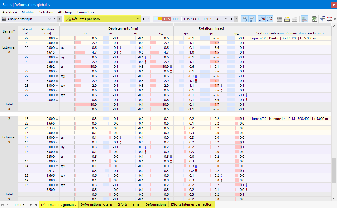Go to next analysis type arrow
This screenshot has width=337, height=208.
60,19
